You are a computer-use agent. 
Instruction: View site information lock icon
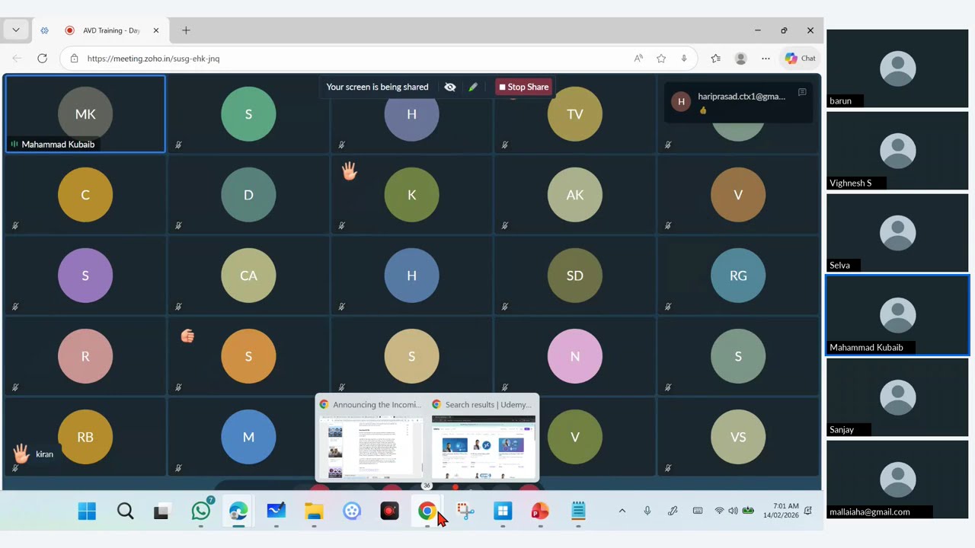(74, 59)
